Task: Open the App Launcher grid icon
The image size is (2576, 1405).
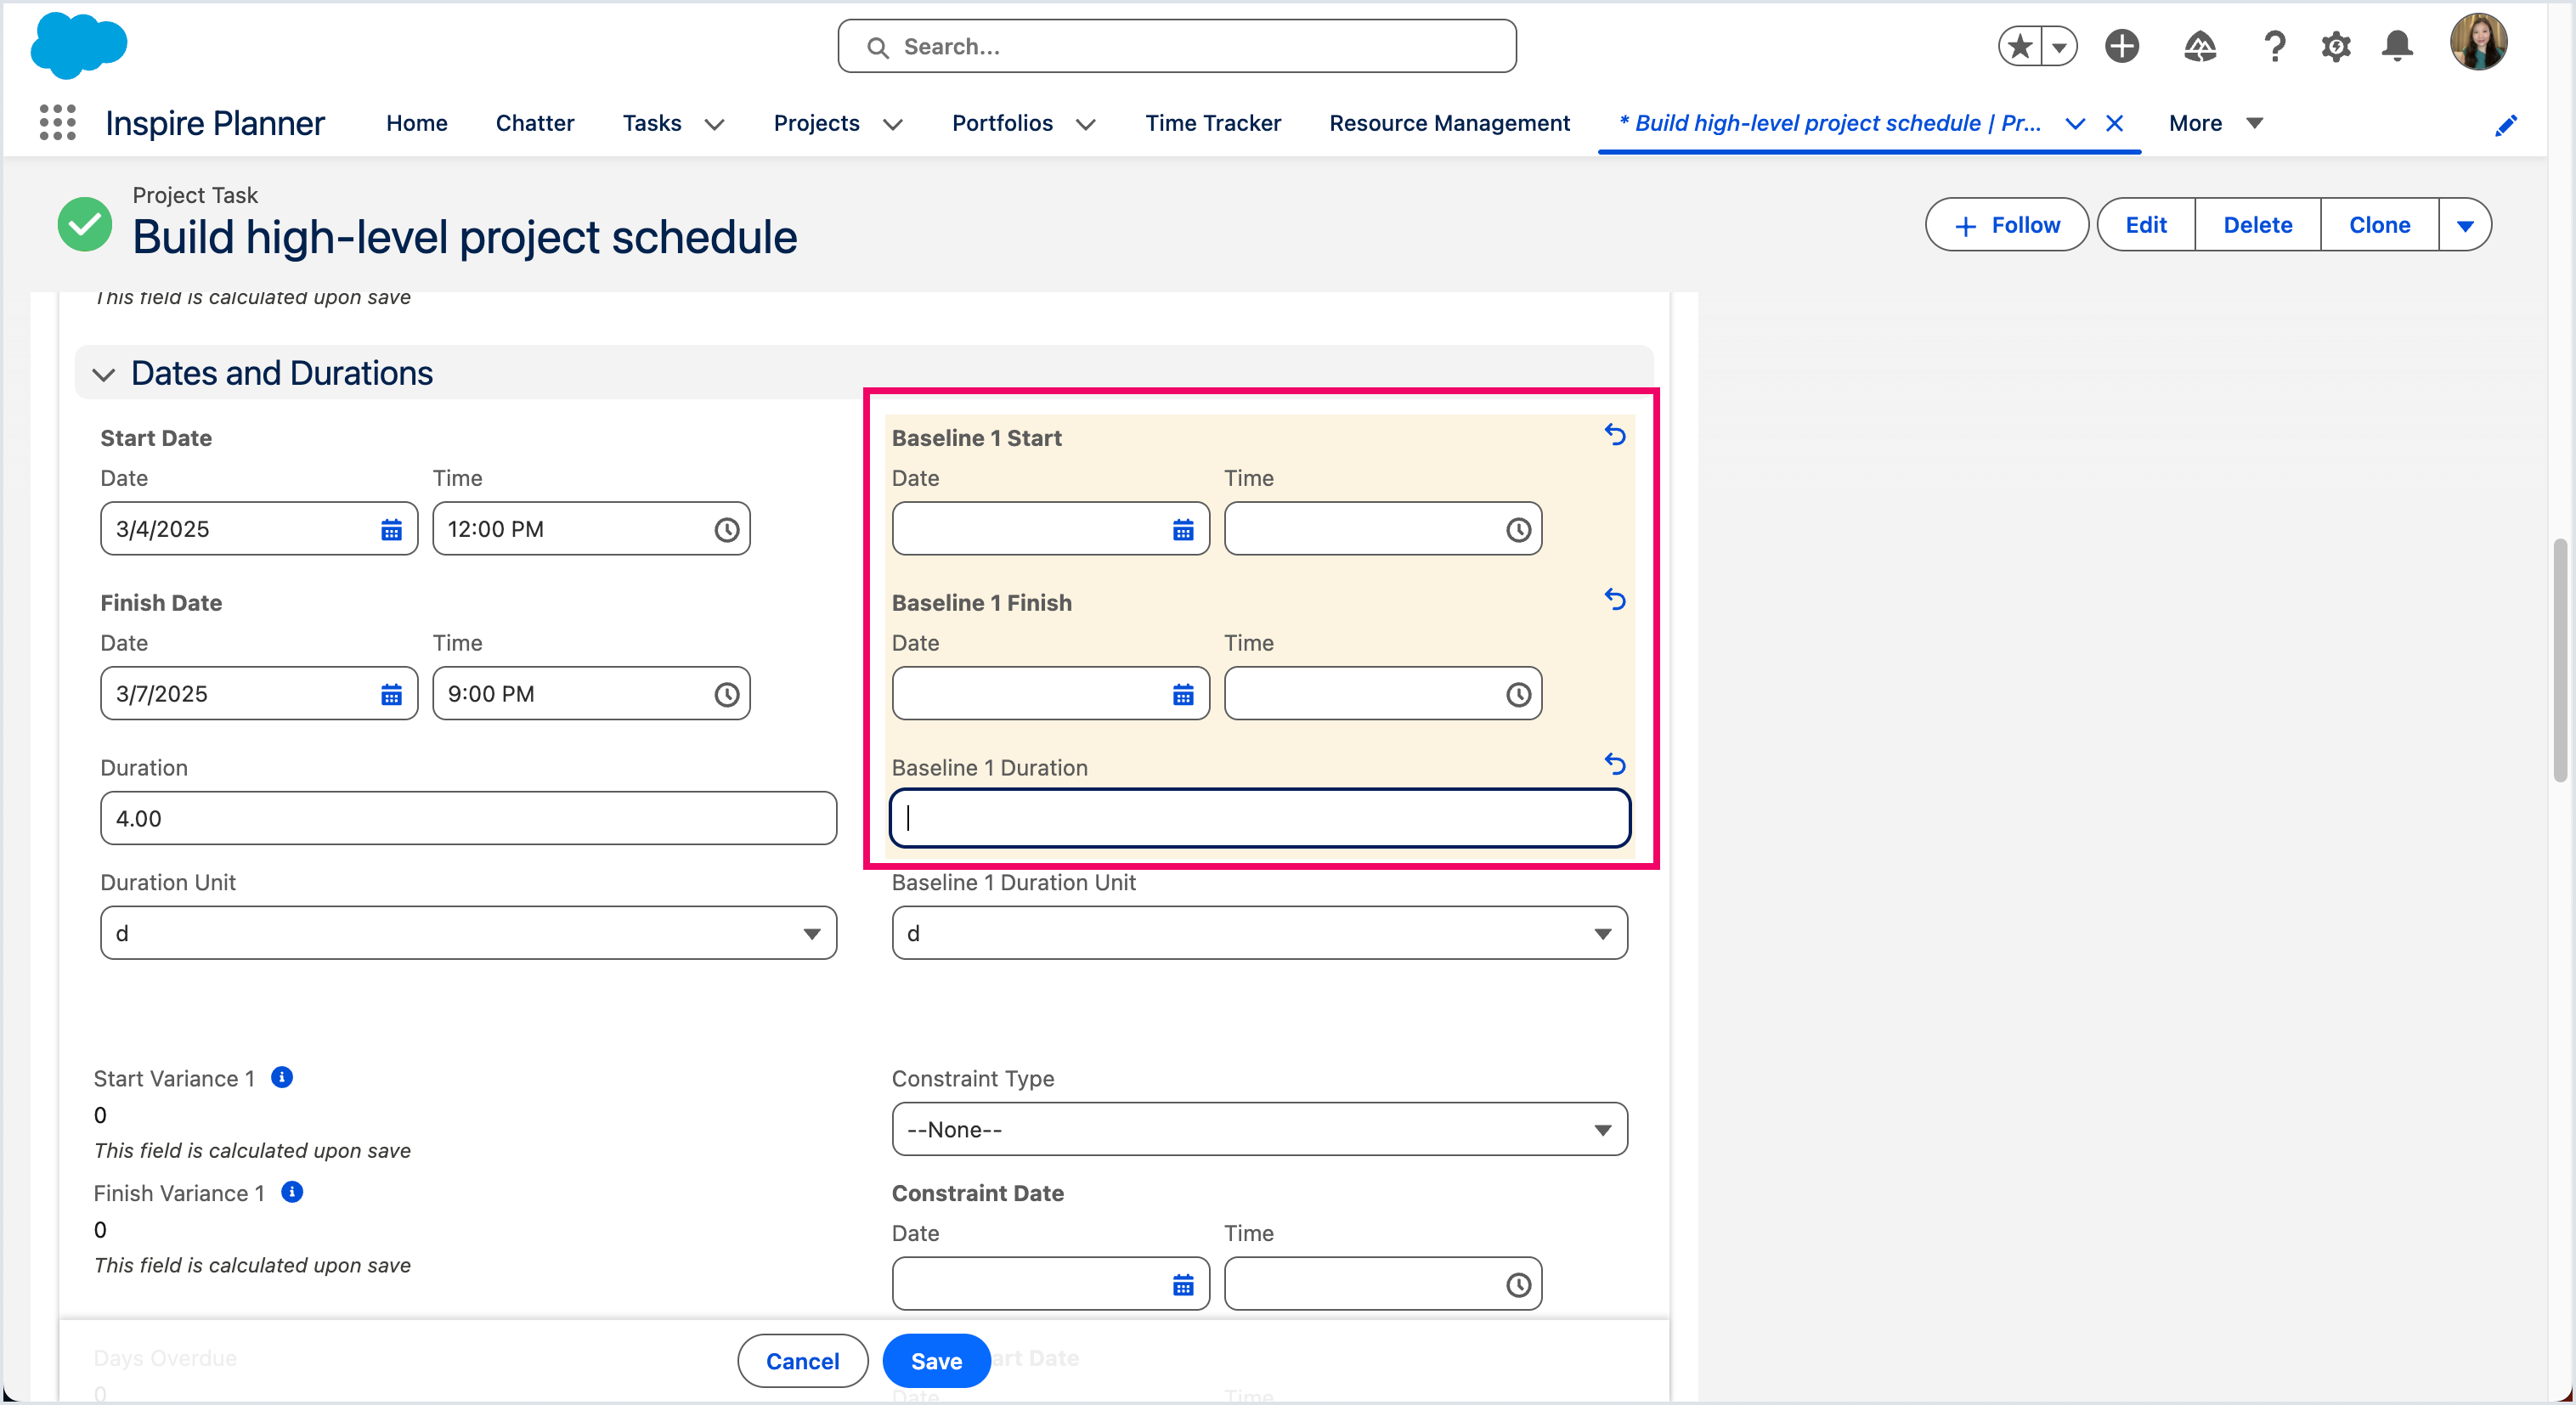Action: click(x=57, y=123)
